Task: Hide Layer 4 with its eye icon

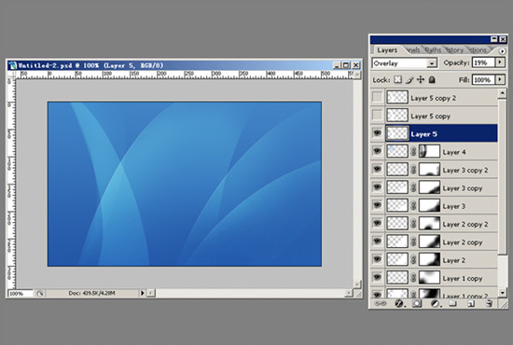Action: point(377,151)
